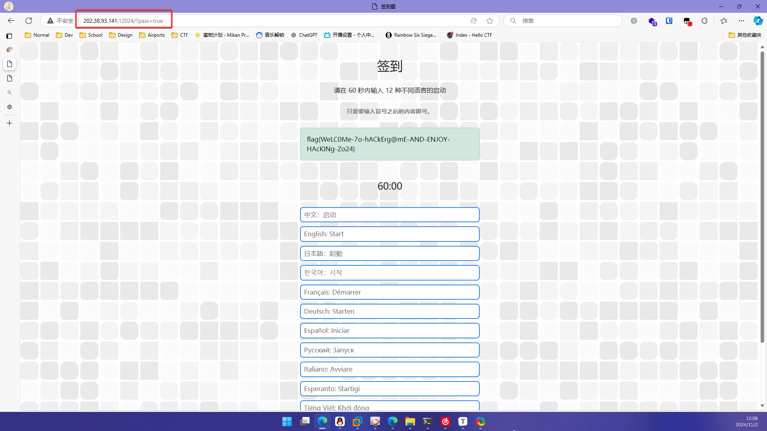Focus the Français Démarrer input field
This screenshot has width=767, height=431.
coord(389,292)
